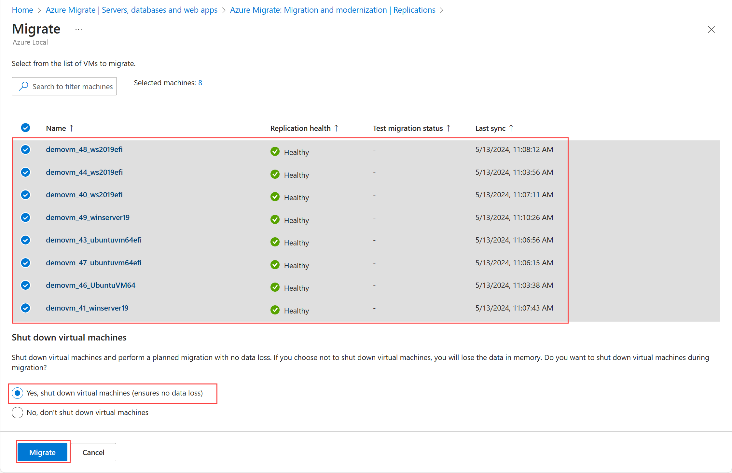Image resolution: width=732 pixels, height=473 pixels.
Task: Uncheck the select-all machines checkbox
Action: point(25,128)
